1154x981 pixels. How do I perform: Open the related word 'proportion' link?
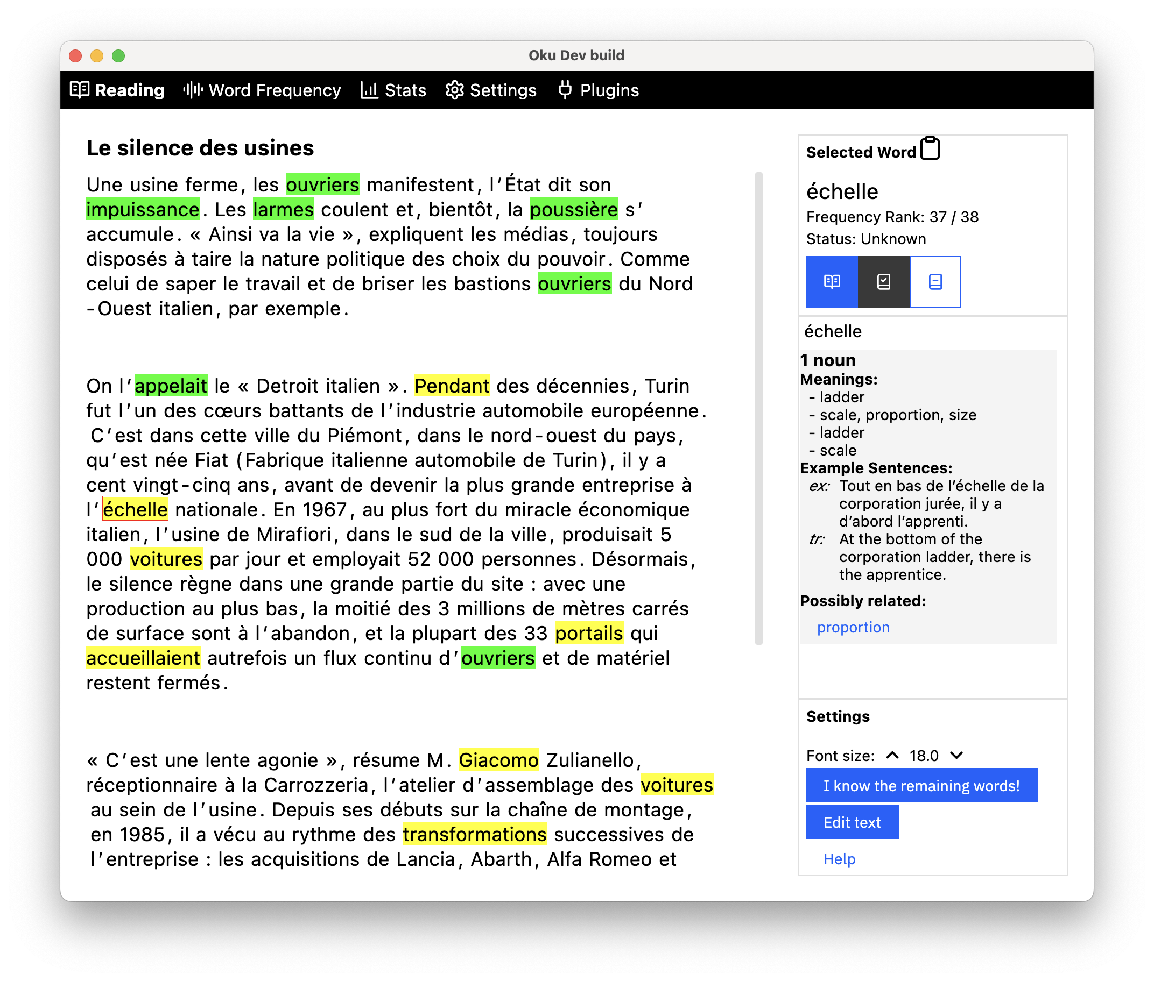[853, 627]
